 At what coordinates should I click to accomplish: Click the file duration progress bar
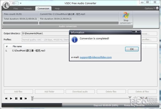(79, 23)
